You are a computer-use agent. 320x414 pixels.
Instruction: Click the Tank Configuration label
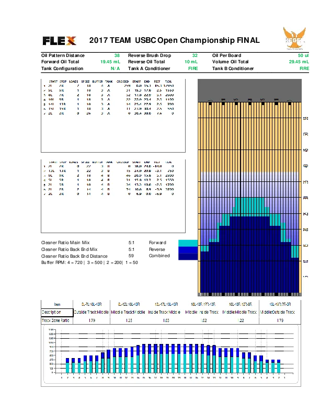pyautogui.click(x=62, y=68)
